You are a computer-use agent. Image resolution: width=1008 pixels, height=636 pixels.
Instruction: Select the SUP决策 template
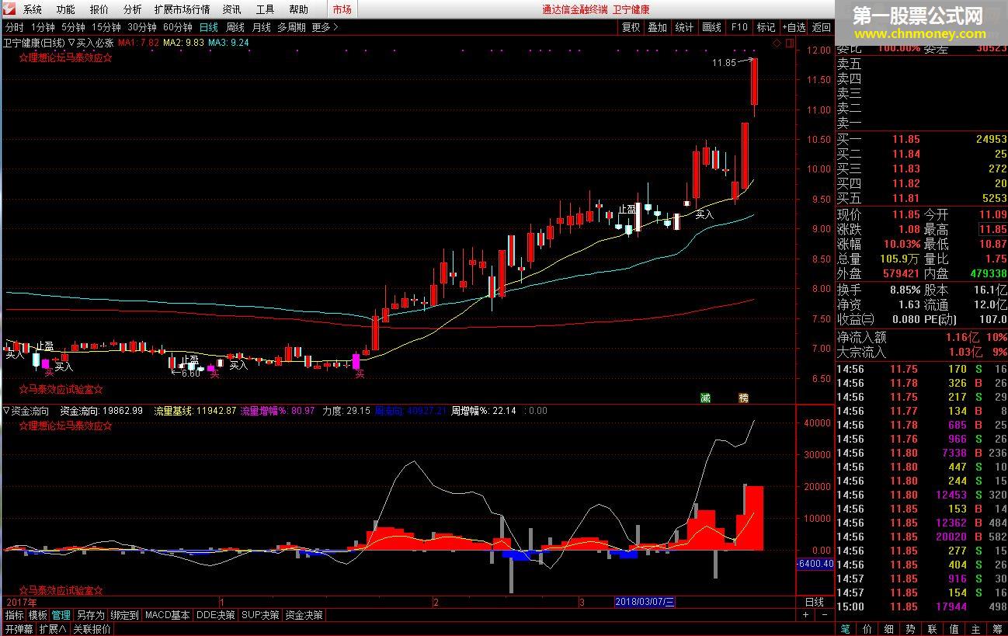tap(261, 615)
